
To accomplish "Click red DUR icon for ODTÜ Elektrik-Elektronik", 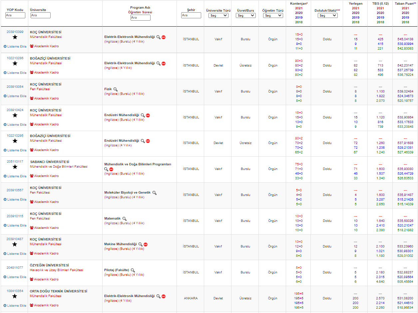I will (164, 296).
